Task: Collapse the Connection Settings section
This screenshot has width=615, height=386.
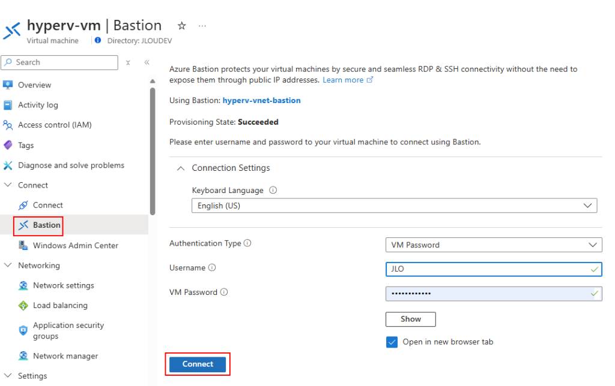Action: pos(180,168)
